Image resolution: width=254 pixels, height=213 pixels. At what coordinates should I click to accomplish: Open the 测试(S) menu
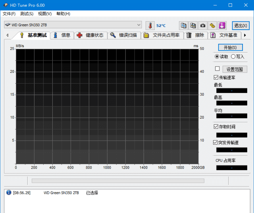click(x=27, y=14)
